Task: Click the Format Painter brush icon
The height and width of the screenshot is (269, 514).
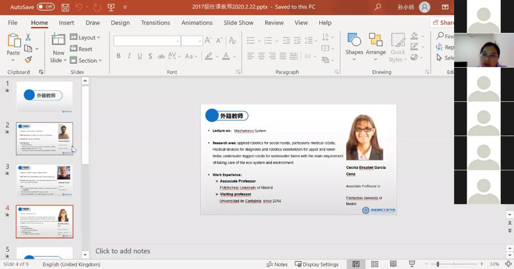Action: click(x=28, y=60)
